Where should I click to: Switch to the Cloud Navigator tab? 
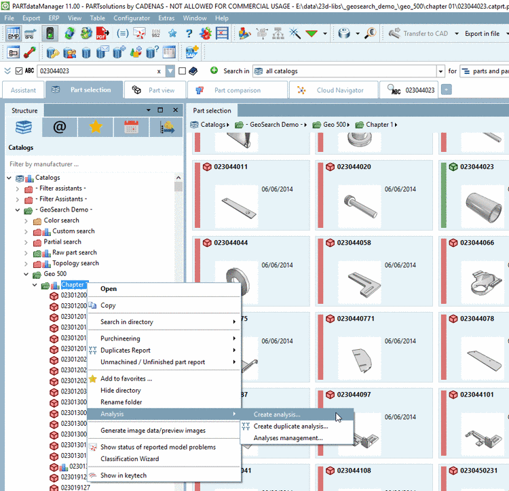[x=333, y=90]
